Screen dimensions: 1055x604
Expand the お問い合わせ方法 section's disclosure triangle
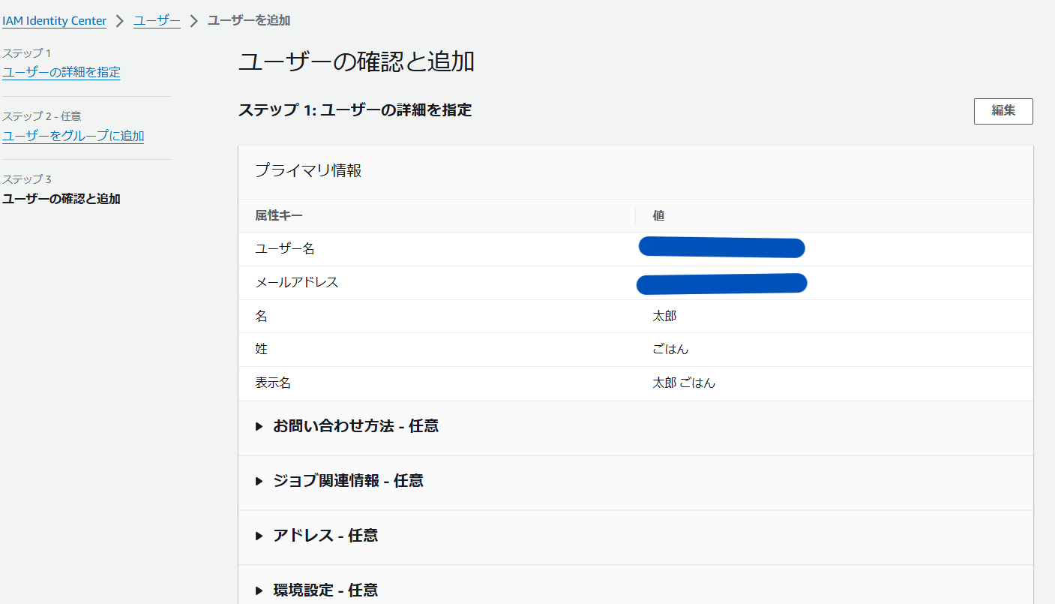click(x=259, y=425)
